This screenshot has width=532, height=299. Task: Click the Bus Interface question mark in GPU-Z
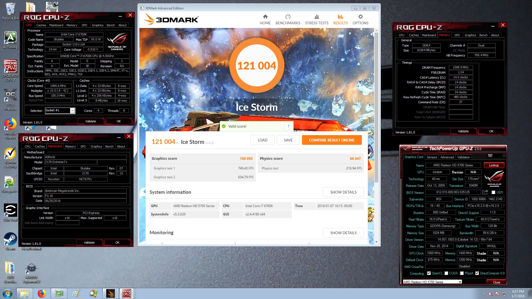coord(503,206)
